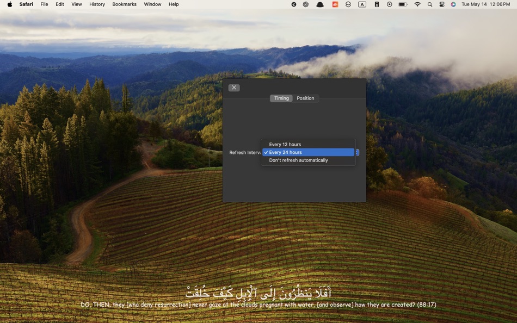Viewport: 517px width, 323px height.
Task: Open the ChatGPT menu bar icon
Action: [306, 4]
